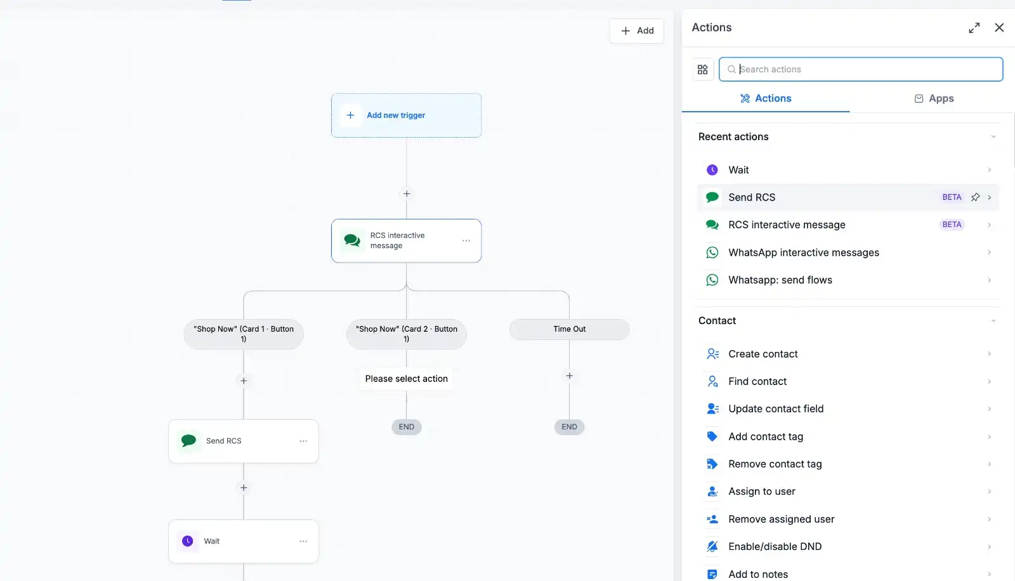
Task: Click the Update contact field icon
Action: [x=712, y=408]
